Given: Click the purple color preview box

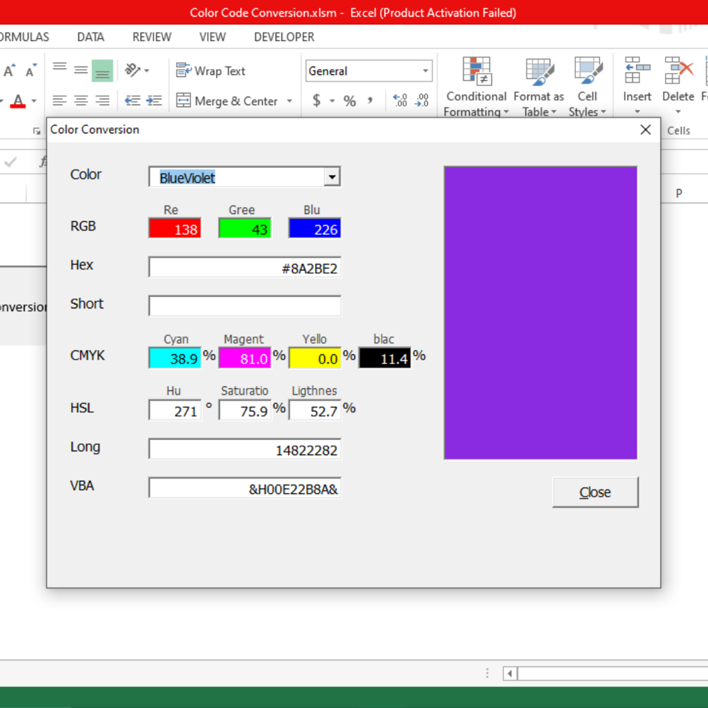Looking at the screenshot, I should pos(540,313).
